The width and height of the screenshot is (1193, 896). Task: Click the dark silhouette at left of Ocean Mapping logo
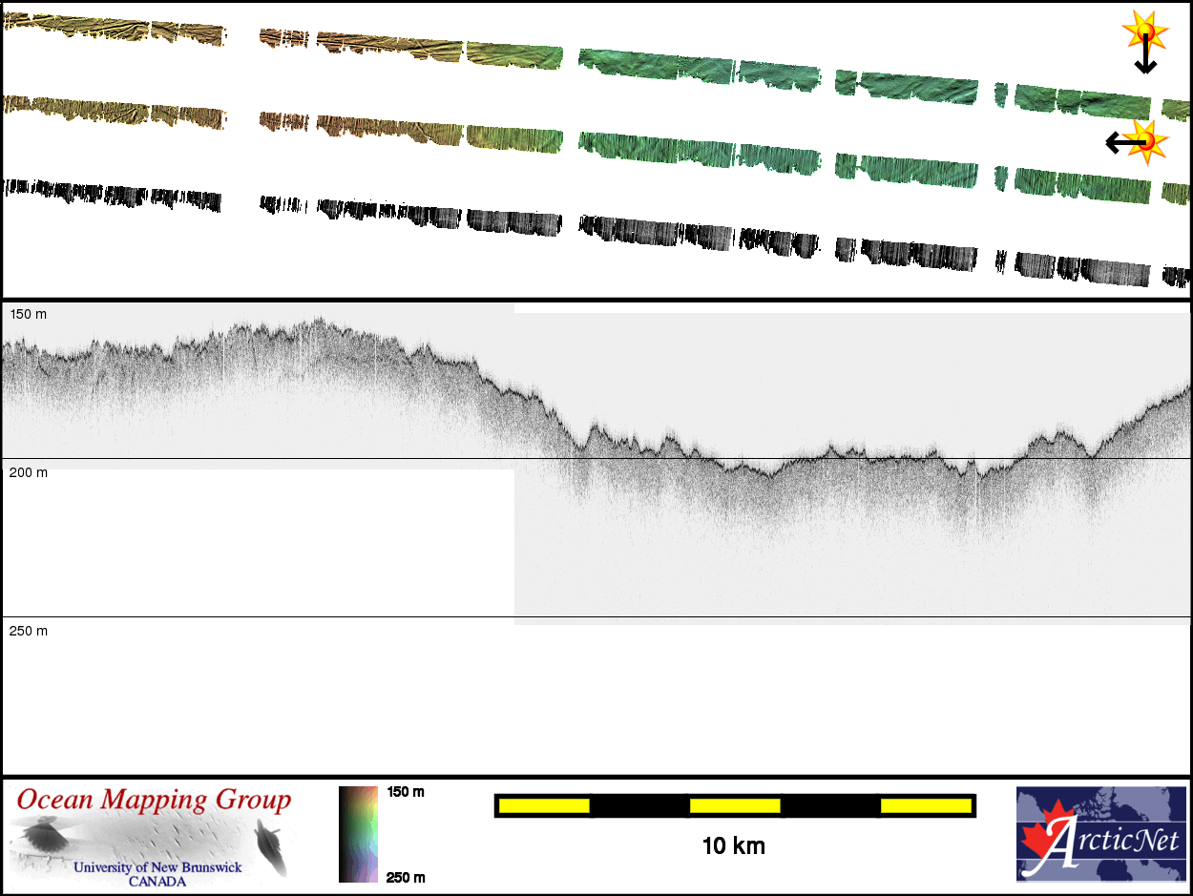tap(43, 838)
